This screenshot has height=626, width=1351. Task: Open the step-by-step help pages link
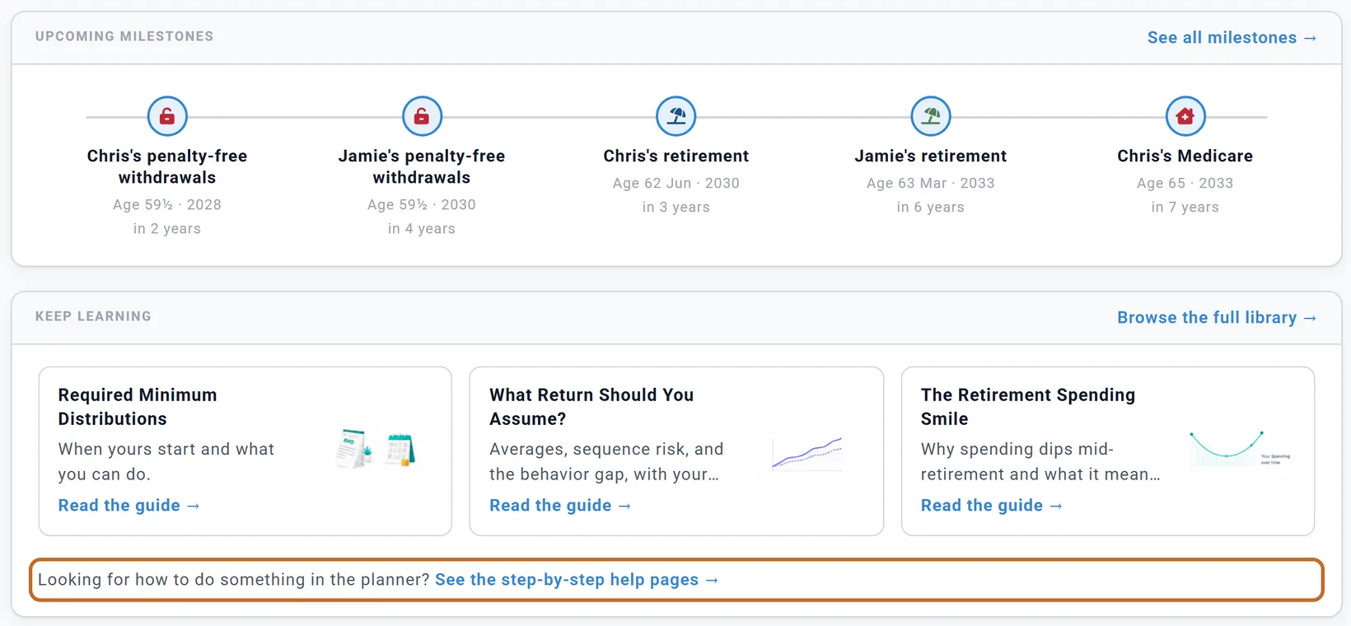pos(577,580)
